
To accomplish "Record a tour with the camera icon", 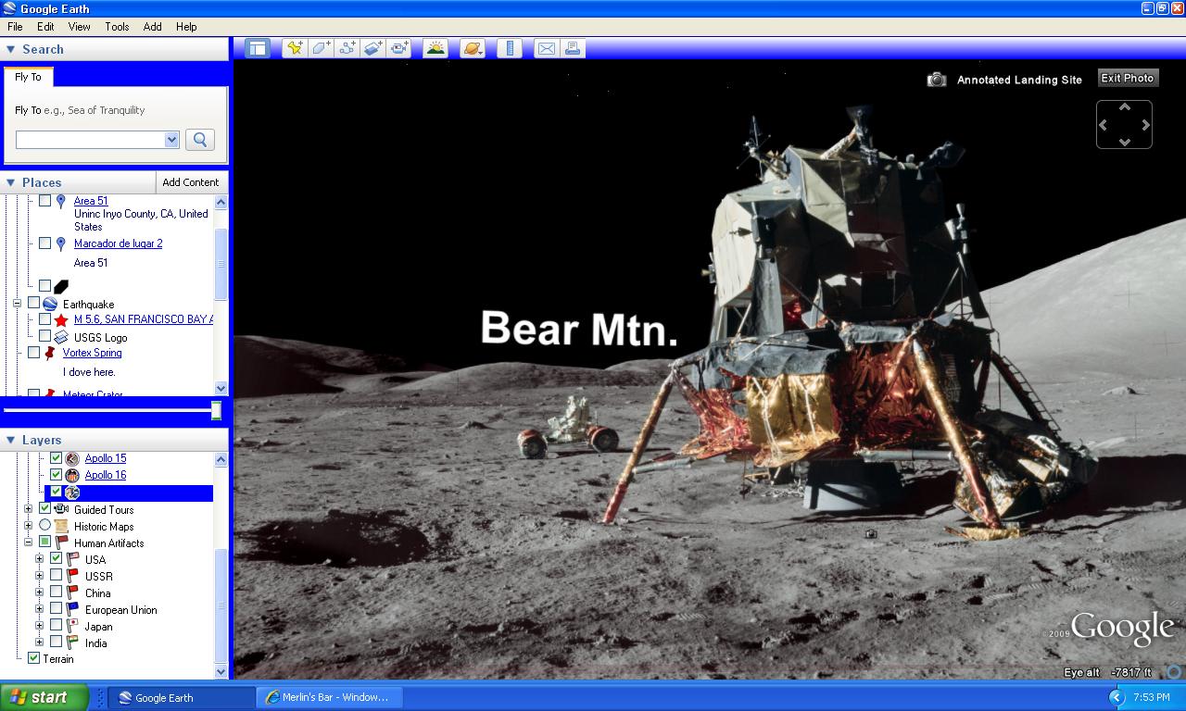I will (399, 48).
